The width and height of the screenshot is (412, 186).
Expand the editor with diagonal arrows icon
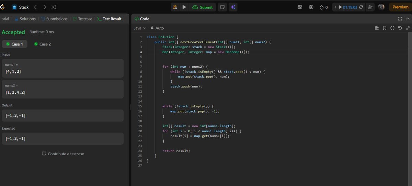coord(408,28)
